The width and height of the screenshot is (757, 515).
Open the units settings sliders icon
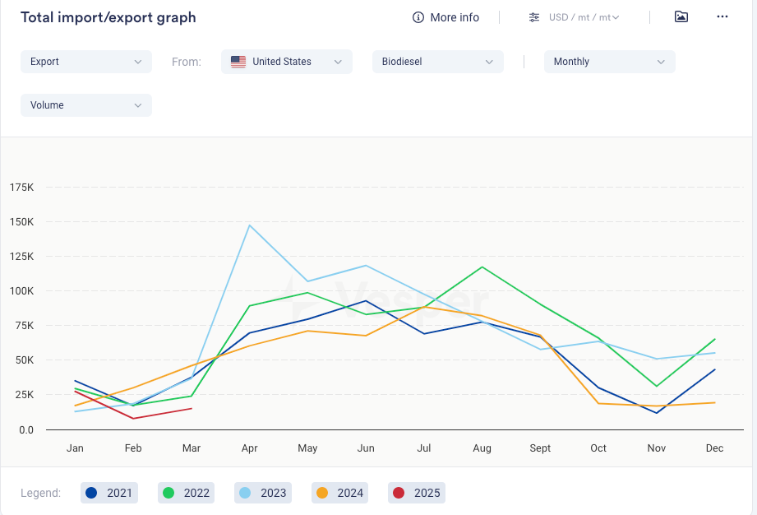tap(534, 17)
